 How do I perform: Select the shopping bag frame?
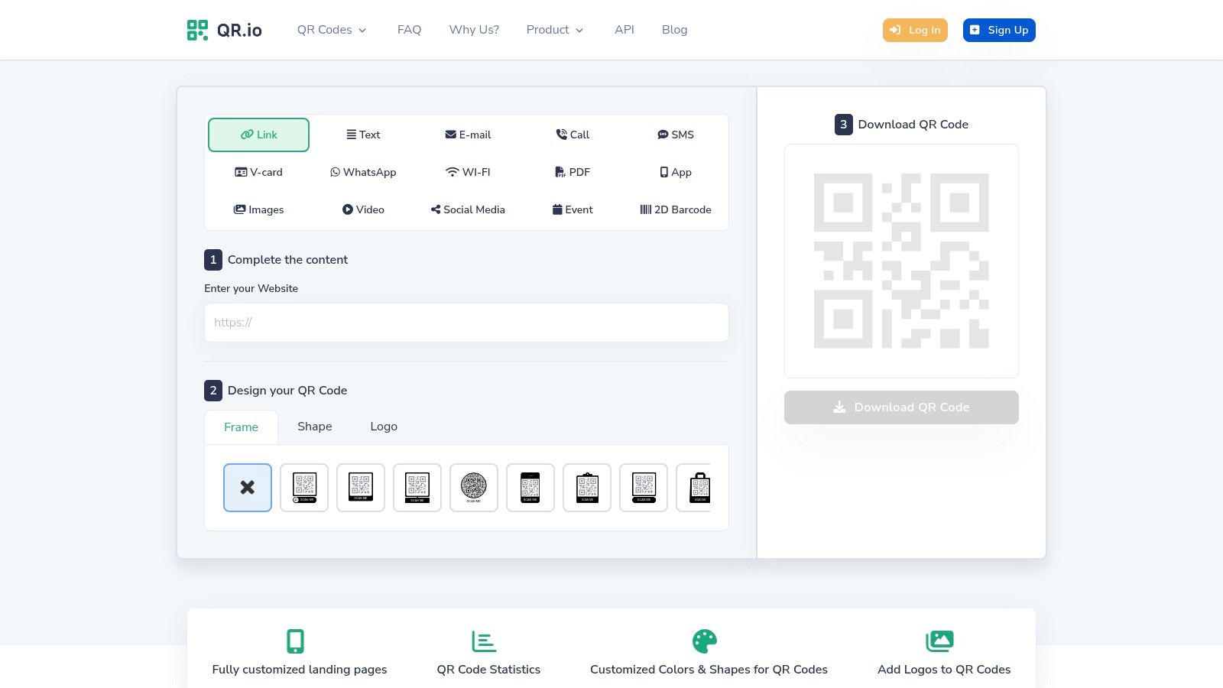coord(693,488)
